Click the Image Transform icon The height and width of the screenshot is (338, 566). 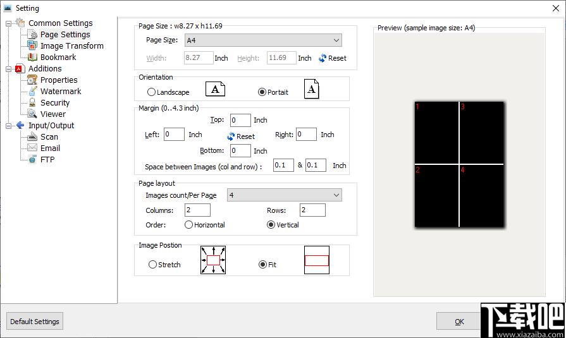pos(32,46)
